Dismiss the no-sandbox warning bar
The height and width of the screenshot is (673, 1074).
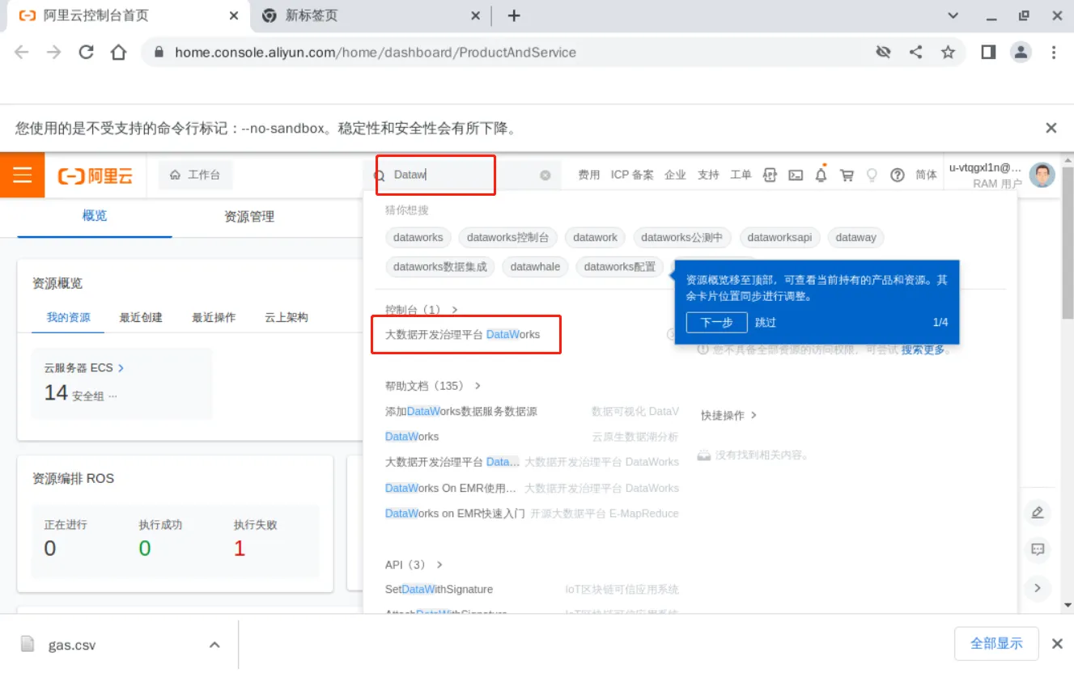(x=1051, y=128)
